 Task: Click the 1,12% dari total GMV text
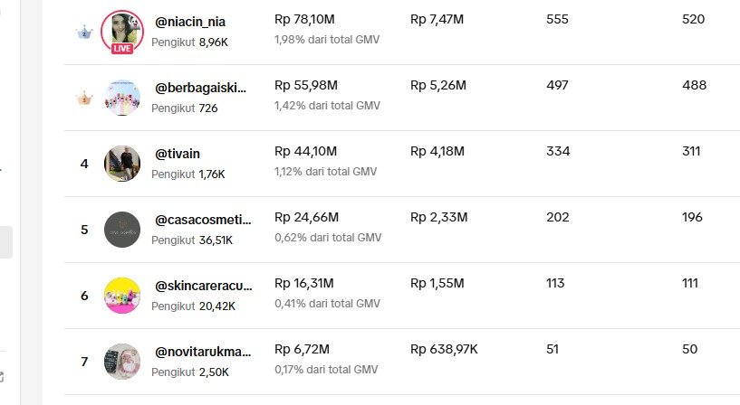pos(327,172)
